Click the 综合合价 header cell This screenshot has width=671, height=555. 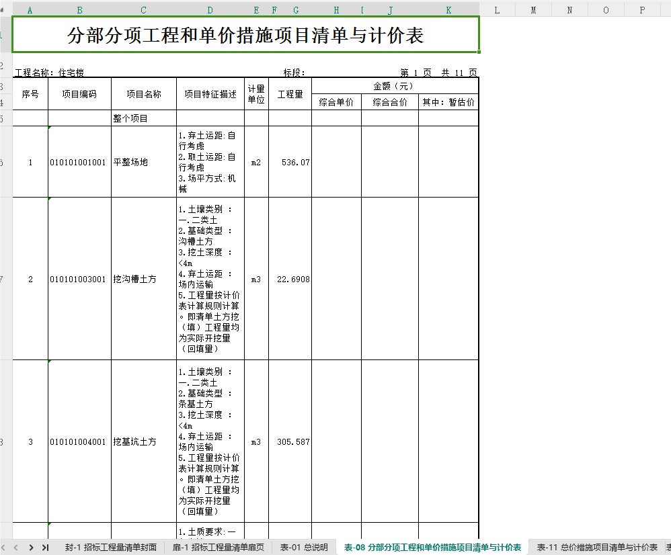[x=390, y=102]
